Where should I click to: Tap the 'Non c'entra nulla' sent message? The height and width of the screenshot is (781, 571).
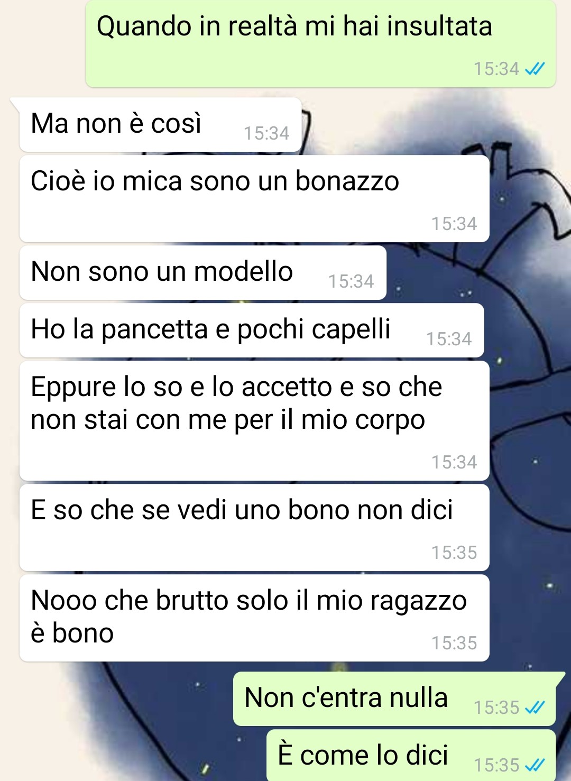[x=394, y=699]
